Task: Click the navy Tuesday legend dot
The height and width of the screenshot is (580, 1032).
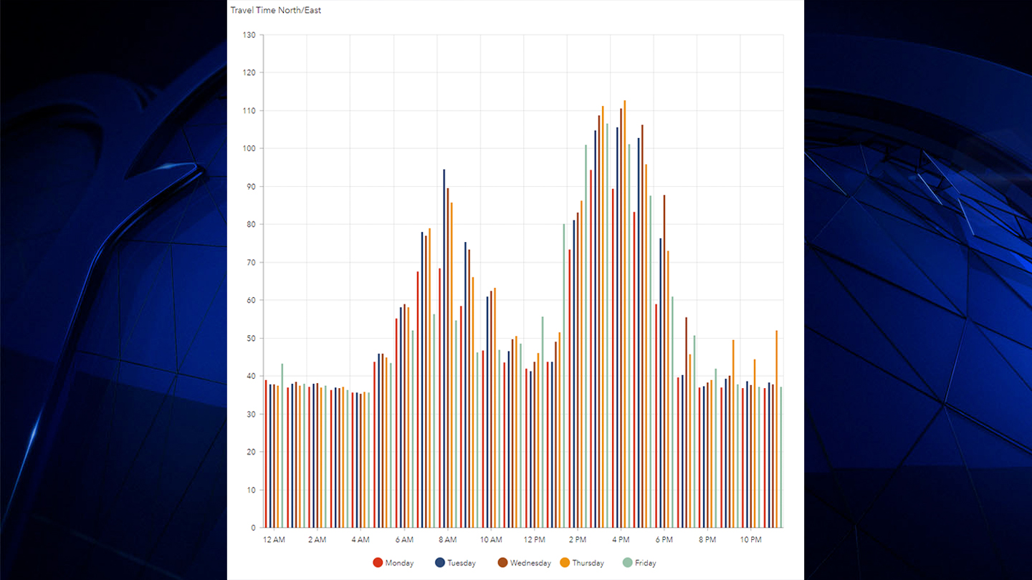Action: click(x=440, y=563)
